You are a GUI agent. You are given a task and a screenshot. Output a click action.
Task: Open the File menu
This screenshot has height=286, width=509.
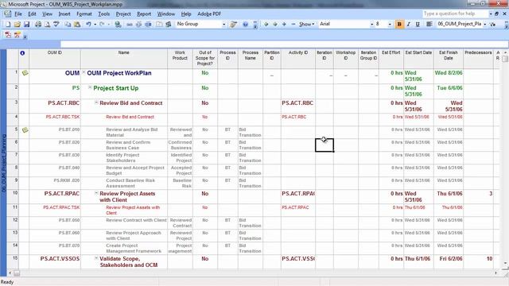pos(18,14)
